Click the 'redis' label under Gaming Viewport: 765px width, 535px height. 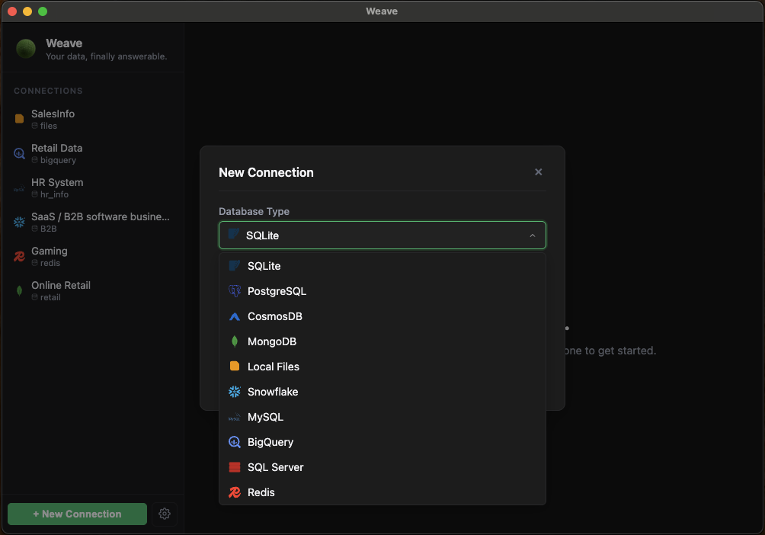[x=50, y=263]
